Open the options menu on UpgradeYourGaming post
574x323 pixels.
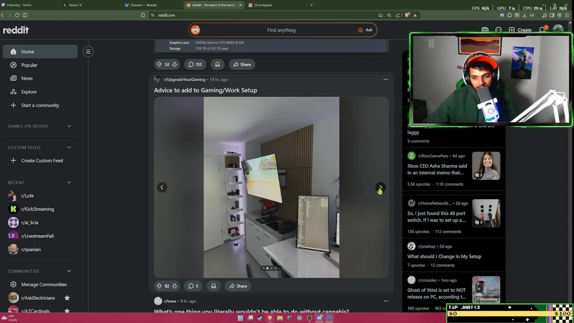coord(386,79)
